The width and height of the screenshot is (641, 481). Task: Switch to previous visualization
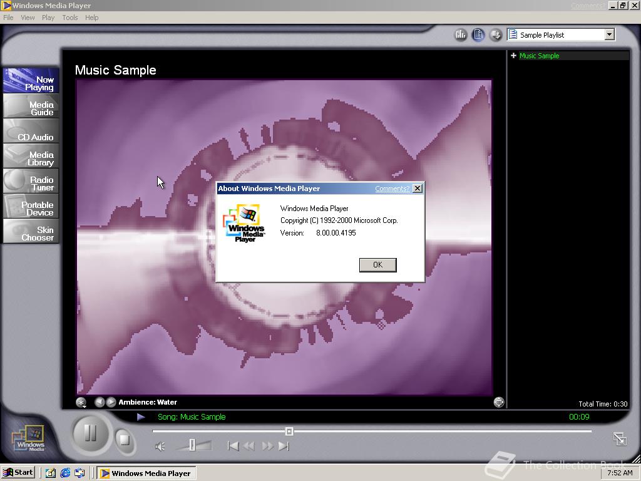(100, 402)
